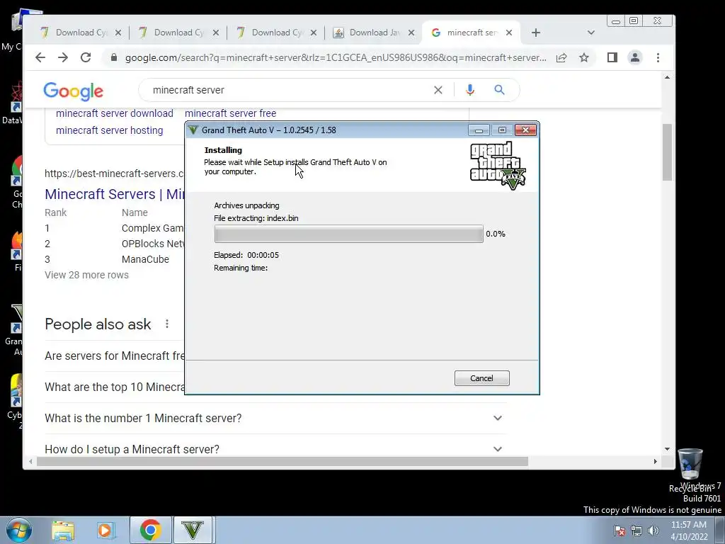725x544 pixels.
Task: Open a new Chrome tab
Action: pos(536,33)
